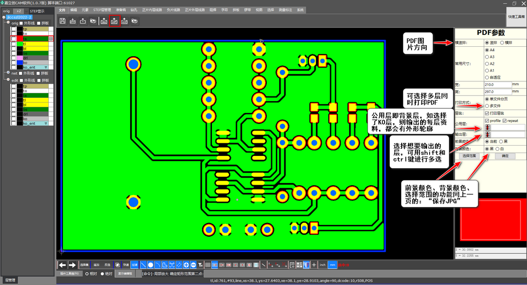
Task: Collapse the orig tree node
Action: 9,23
